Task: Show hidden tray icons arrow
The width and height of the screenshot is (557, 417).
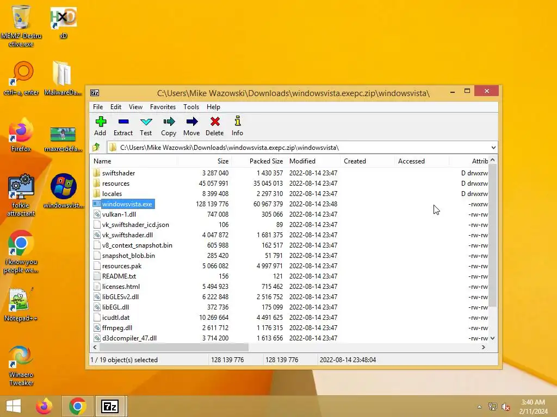Action: 479,407
